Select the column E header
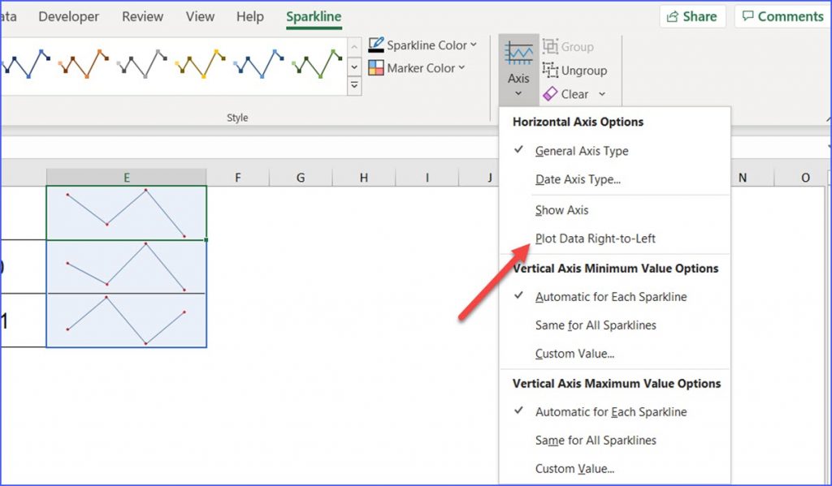 tap(127, 177)
